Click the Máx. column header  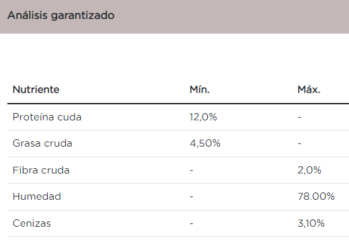pos(309,89)
